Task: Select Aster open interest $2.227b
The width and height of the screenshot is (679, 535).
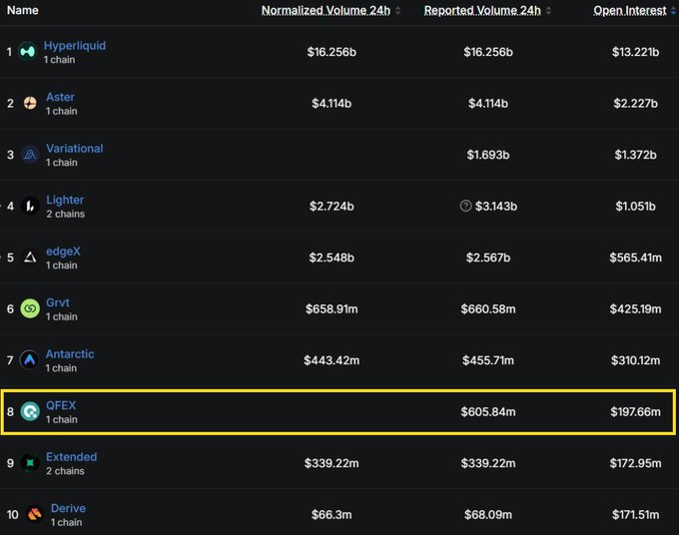Action: [x=635, y=104]
